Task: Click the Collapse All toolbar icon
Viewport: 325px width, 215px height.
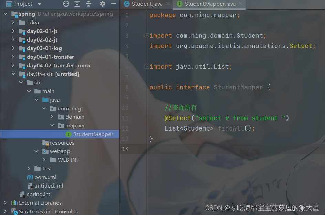Action: [88, 4]
